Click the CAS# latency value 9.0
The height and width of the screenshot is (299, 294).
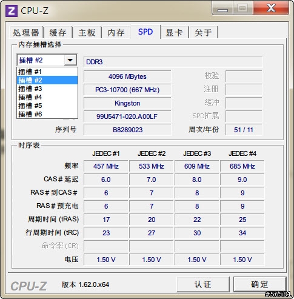242,180
